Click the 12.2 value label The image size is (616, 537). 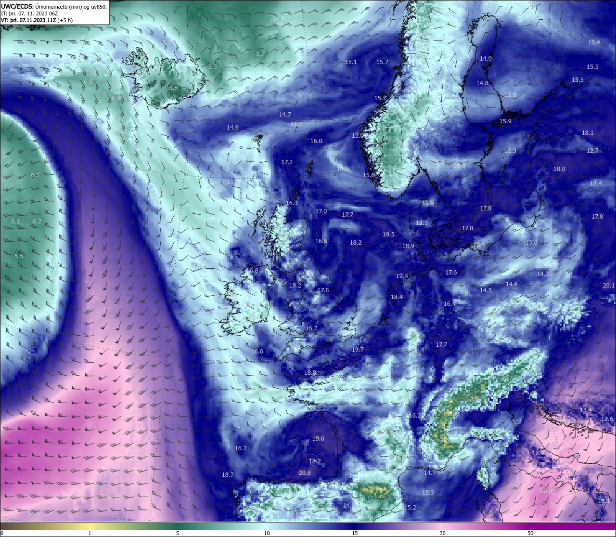point(315,461)
